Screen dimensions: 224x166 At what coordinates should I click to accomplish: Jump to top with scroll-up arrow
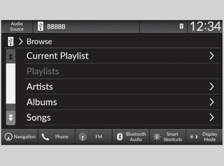coord(11,56)
